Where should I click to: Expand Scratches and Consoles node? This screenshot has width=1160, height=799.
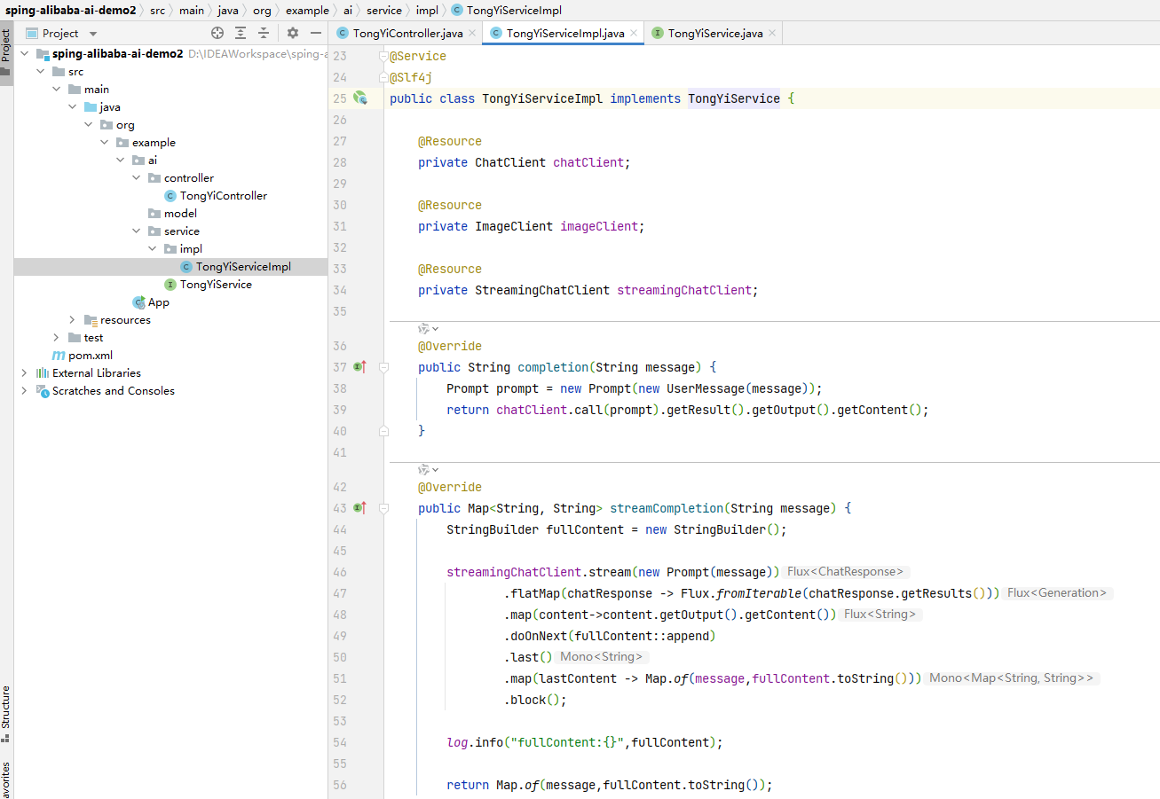point(24,390)
